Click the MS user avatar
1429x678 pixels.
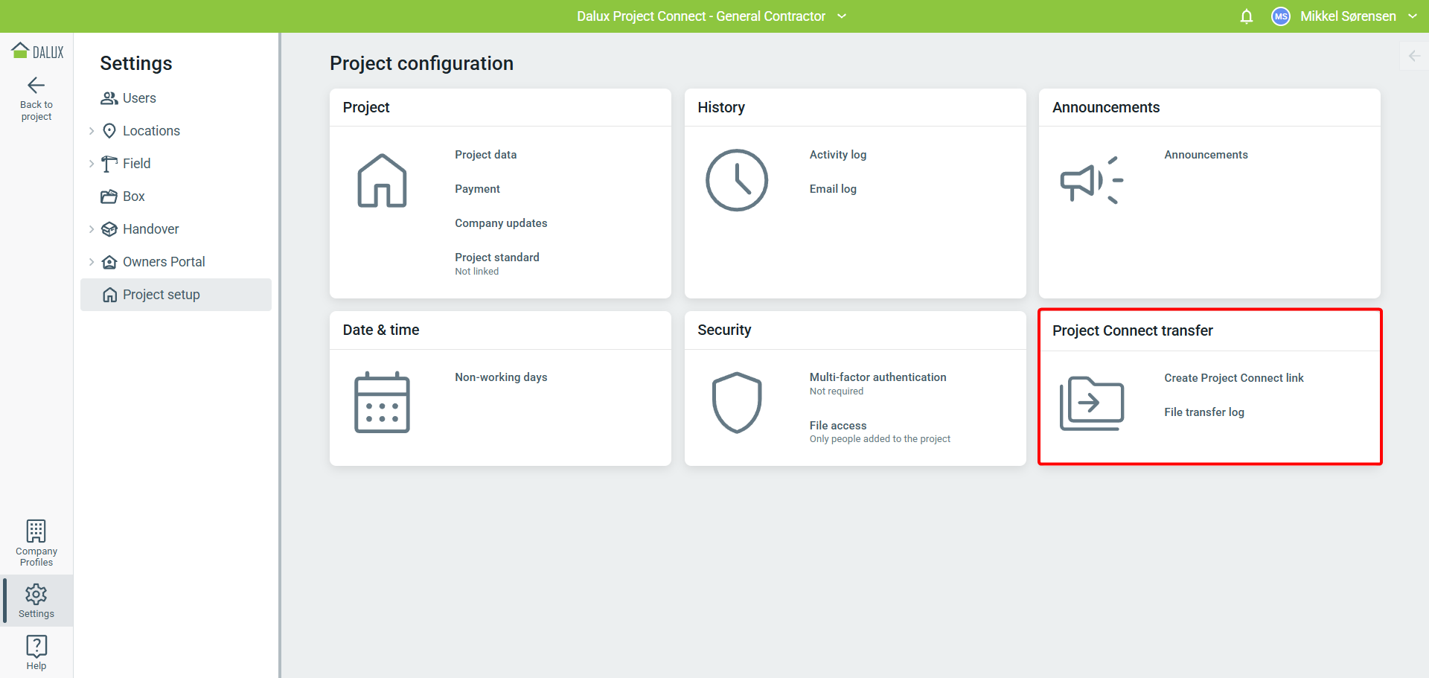tap(1280, 16)
